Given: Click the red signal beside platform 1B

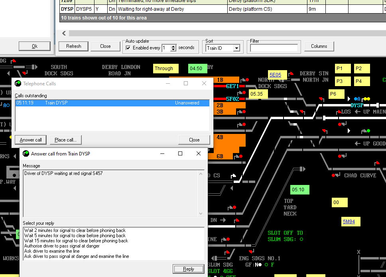Looking at the screenshot, I should click(247, 80).
